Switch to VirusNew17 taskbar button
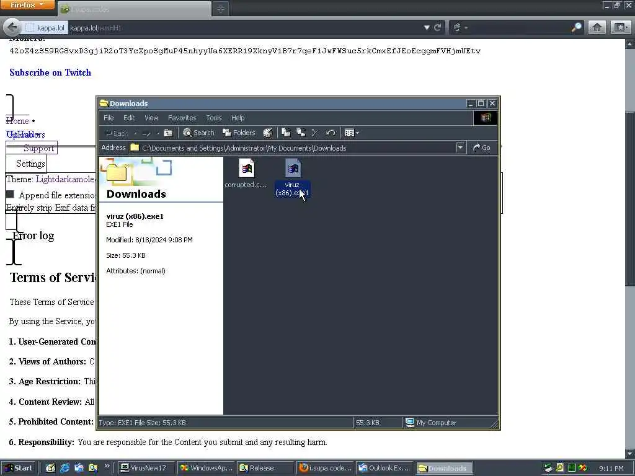This screenshot has height=476, width=635. (147, 468)
